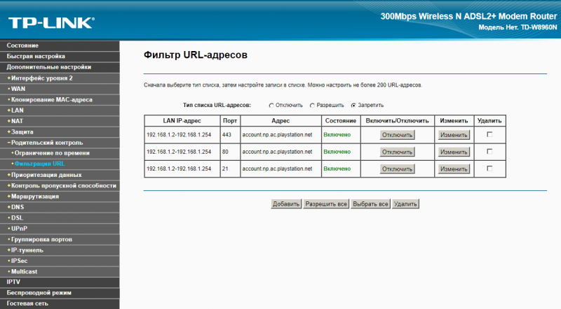Select the Отключить radio button for list type
The width and height of the screenshot is (561, 309).
(271, 105)
